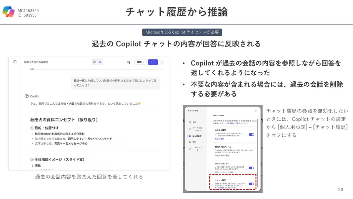Click the add people icon in chat header
This screenshot has width=353, height=199.
[x=128, y=62]
